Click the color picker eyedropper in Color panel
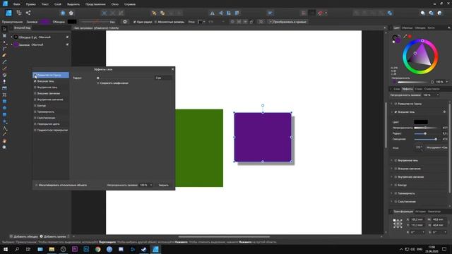 [x=405, y=36]
